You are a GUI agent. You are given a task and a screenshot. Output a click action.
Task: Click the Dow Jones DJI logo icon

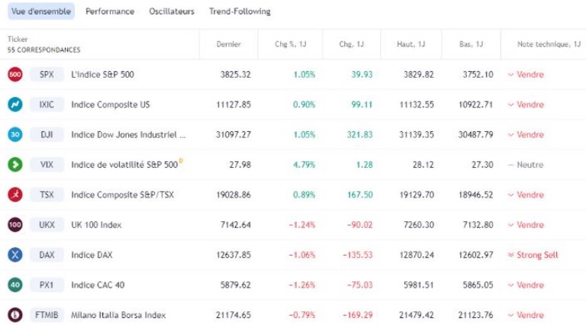(14, 135)
